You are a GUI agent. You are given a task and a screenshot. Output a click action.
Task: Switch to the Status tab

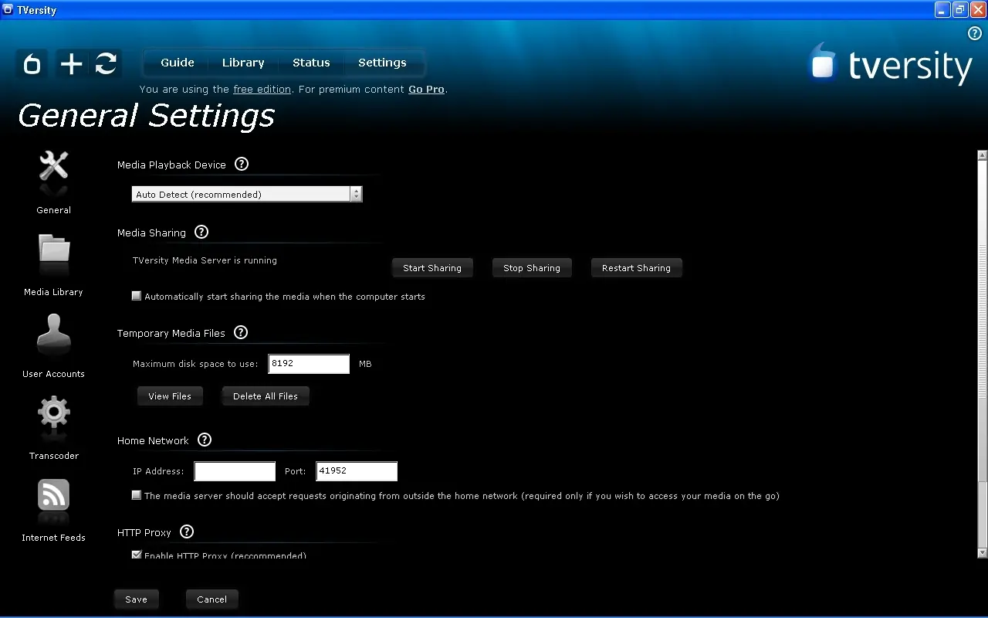[x=311, y=63]
